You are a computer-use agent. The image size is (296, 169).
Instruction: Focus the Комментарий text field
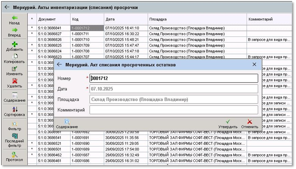tap(174, 110)
